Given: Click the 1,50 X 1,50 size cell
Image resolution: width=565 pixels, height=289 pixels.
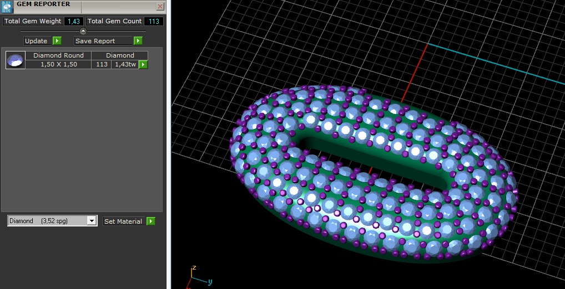Looking at the screenshot, I should click(58, 65).
